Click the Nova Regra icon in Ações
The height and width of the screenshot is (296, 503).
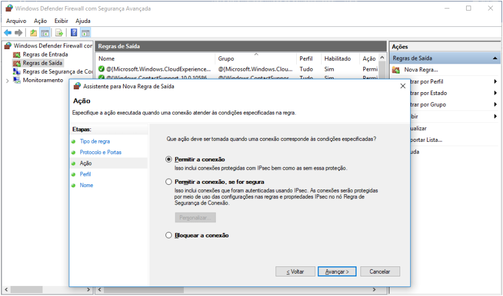click(396, 70)
